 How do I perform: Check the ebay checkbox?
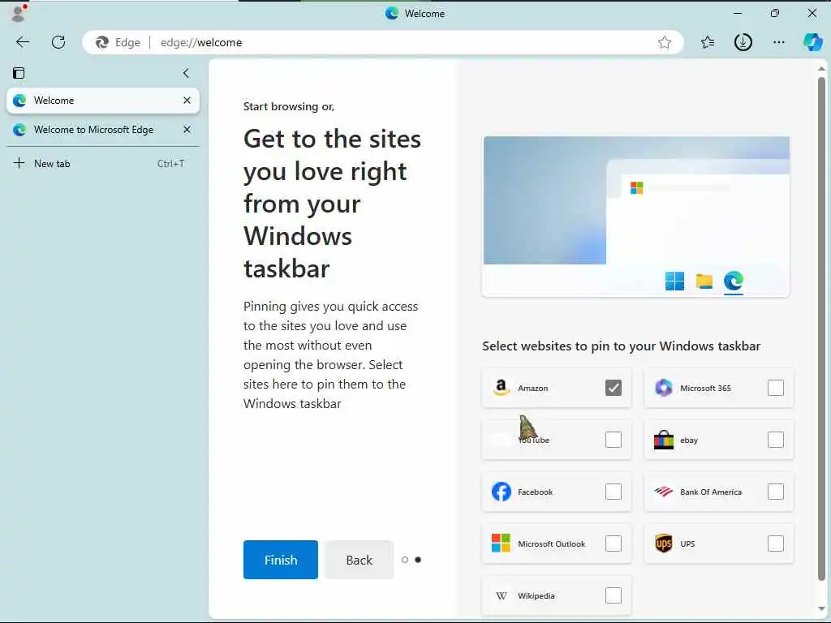[x=775, y=440]
